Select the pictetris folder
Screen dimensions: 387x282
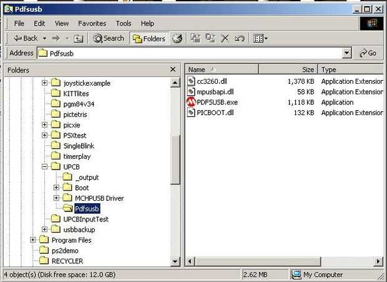coord(75,114)
